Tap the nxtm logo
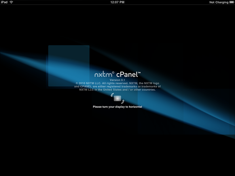235x176 pixels. click(104, 74)
